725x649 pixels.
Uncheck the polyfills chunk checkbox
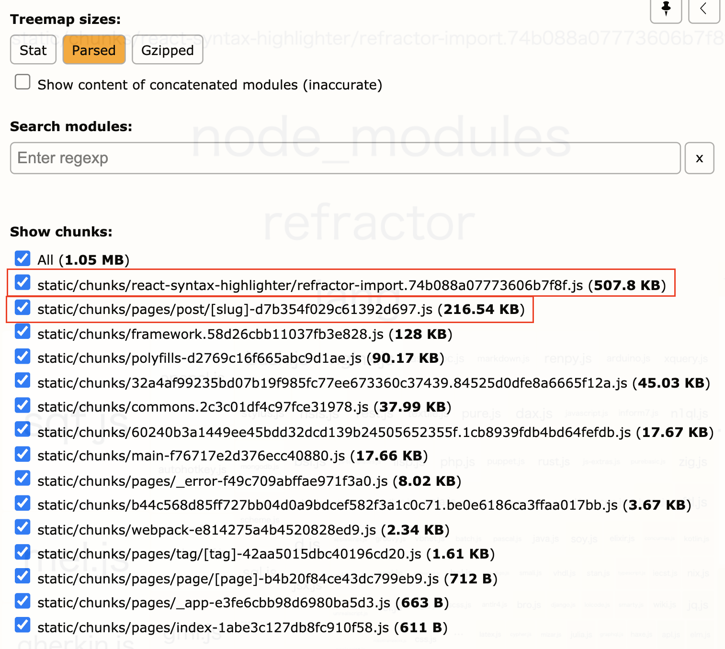coord(23,356)
